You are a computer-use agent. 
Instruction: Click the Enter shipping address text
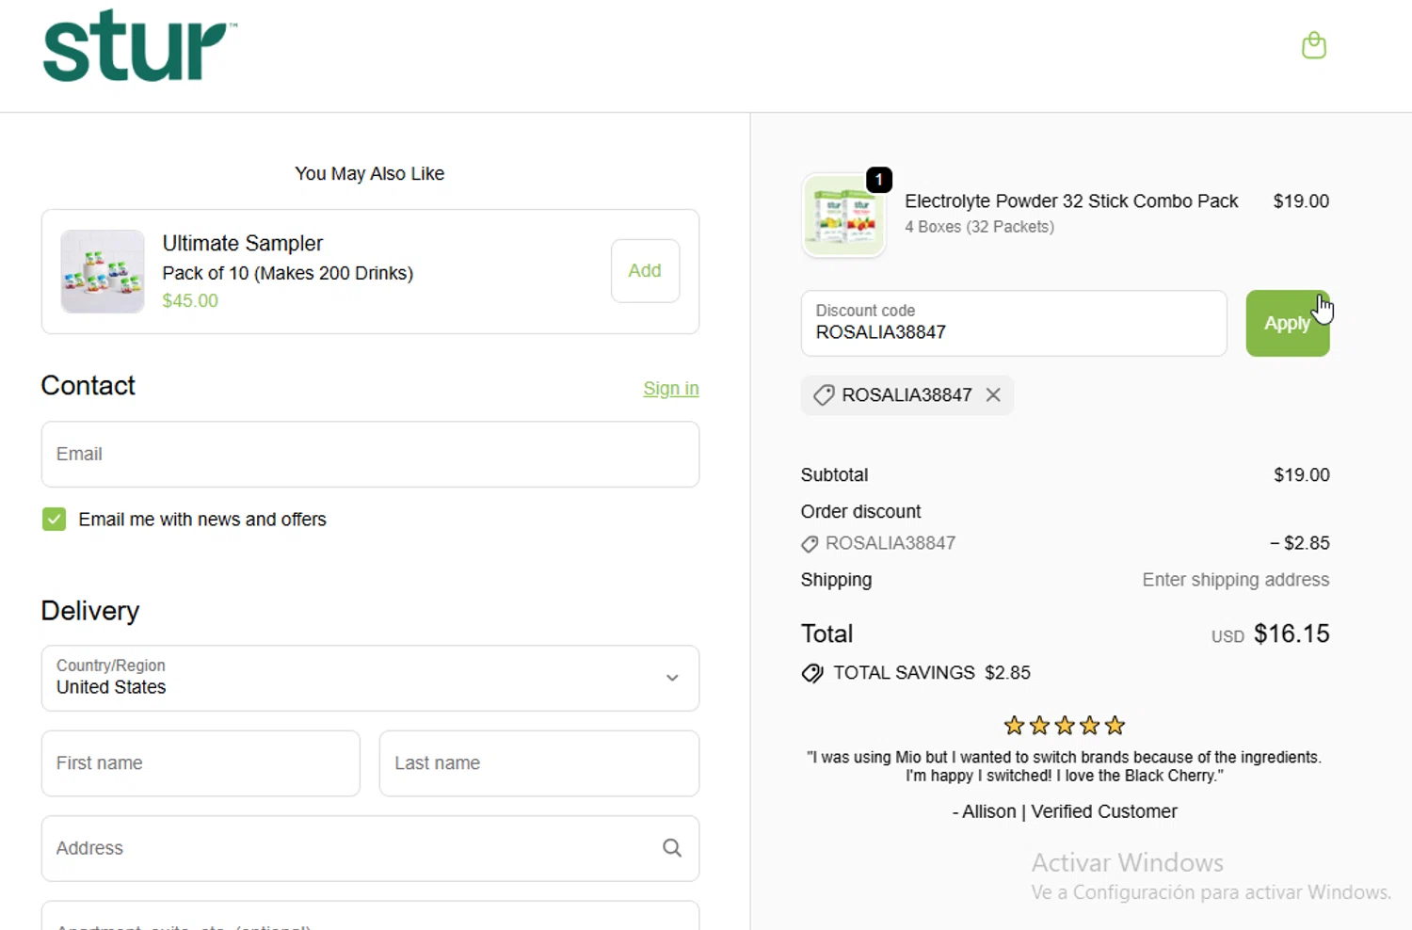(x=1236, y=580)
